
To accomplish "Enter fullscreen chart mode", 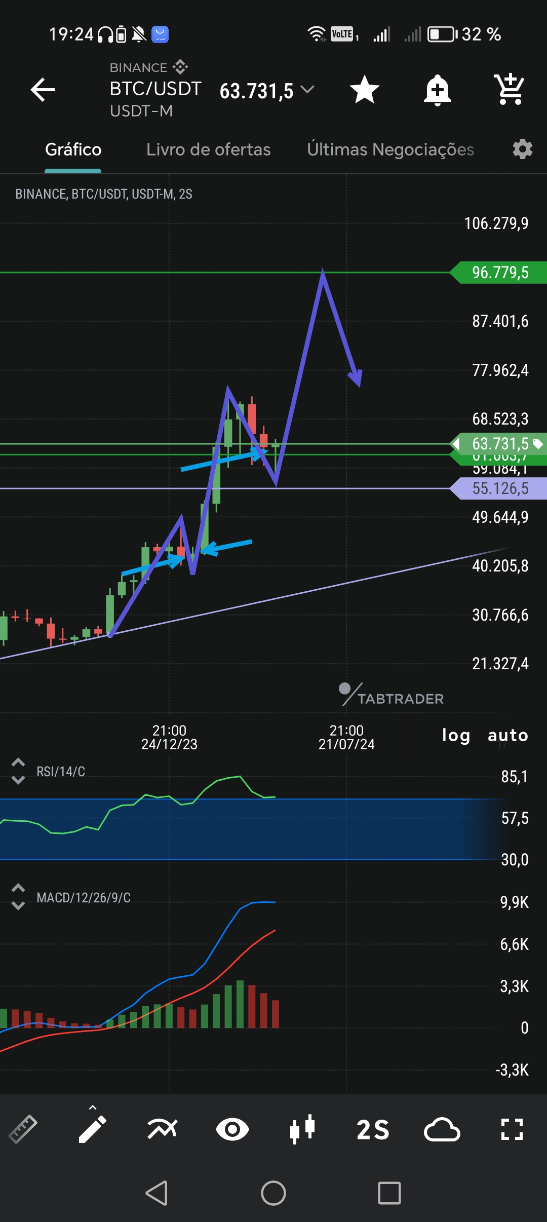I will (512, 1129).
